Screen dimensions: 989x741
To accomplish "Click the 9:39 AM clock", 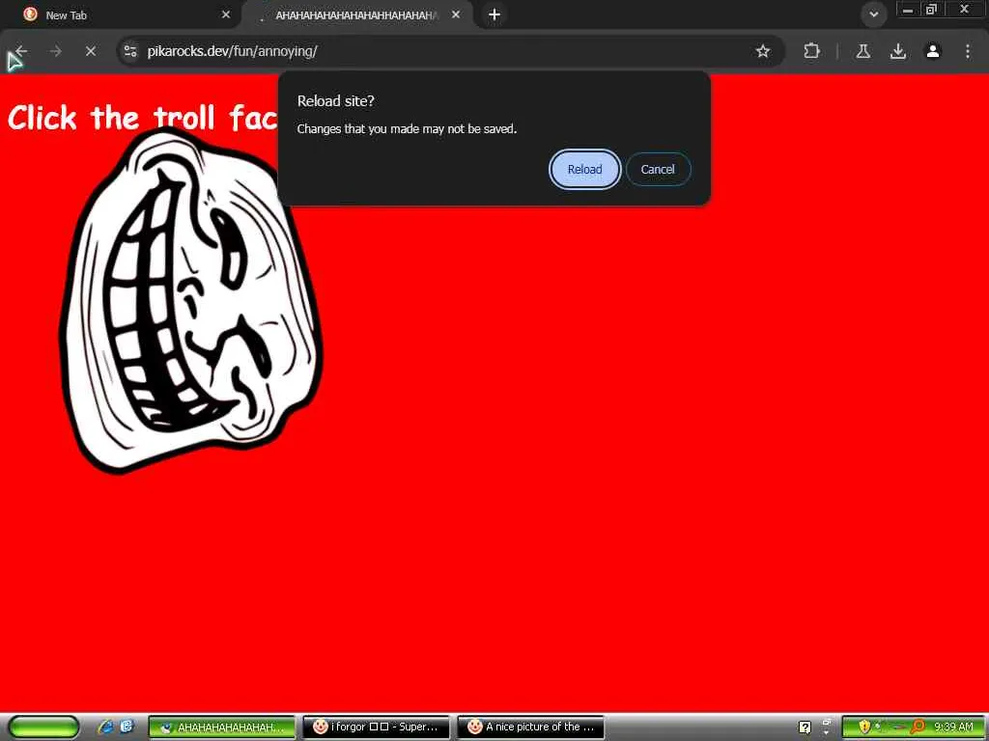I will pos(953,727).
